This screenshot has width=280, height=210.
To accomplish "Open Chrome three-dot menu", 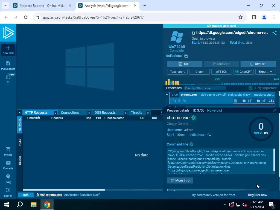I will (x=274, y=17).
